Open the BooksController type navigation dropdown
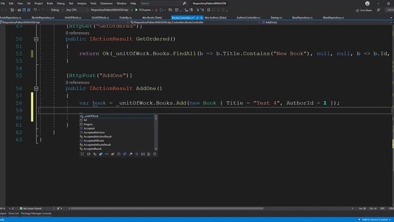Viewport: 394px width, 222px height. (x=195, y=22)
